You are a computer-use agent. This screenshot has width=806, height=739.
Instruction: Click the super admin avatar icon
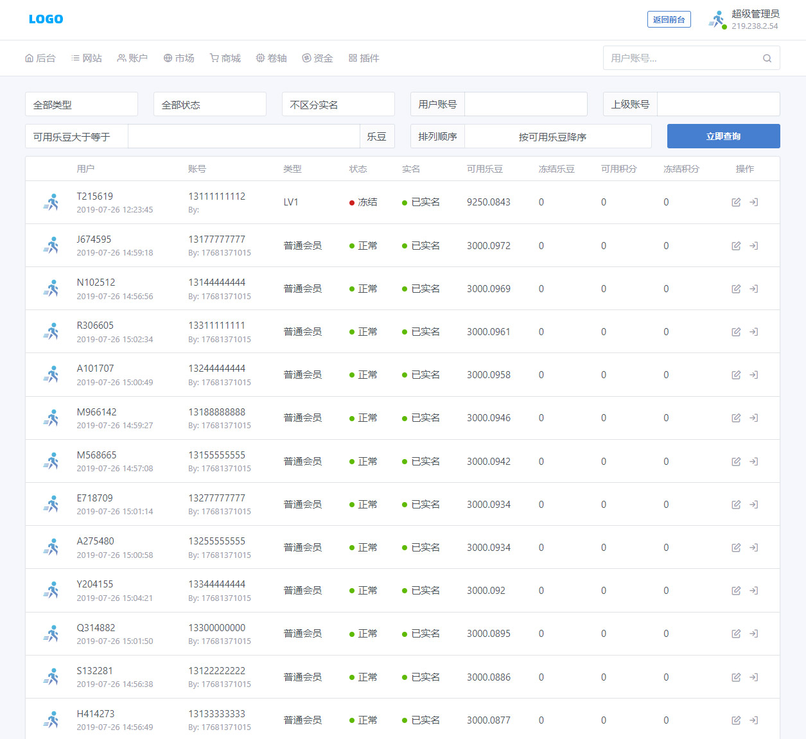(717, 19)
